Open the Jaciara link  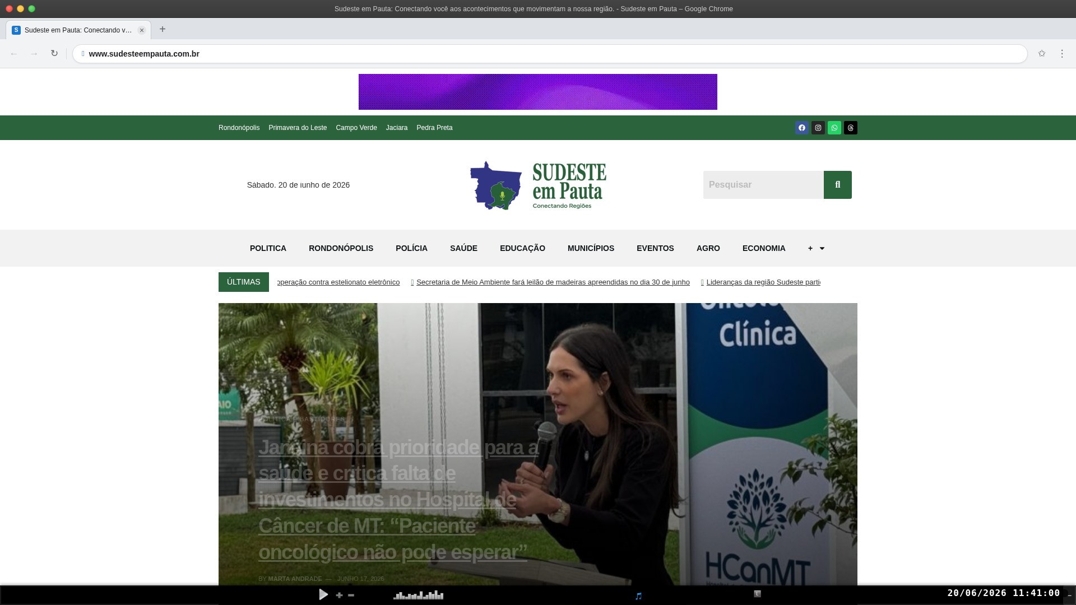[397, 128]
